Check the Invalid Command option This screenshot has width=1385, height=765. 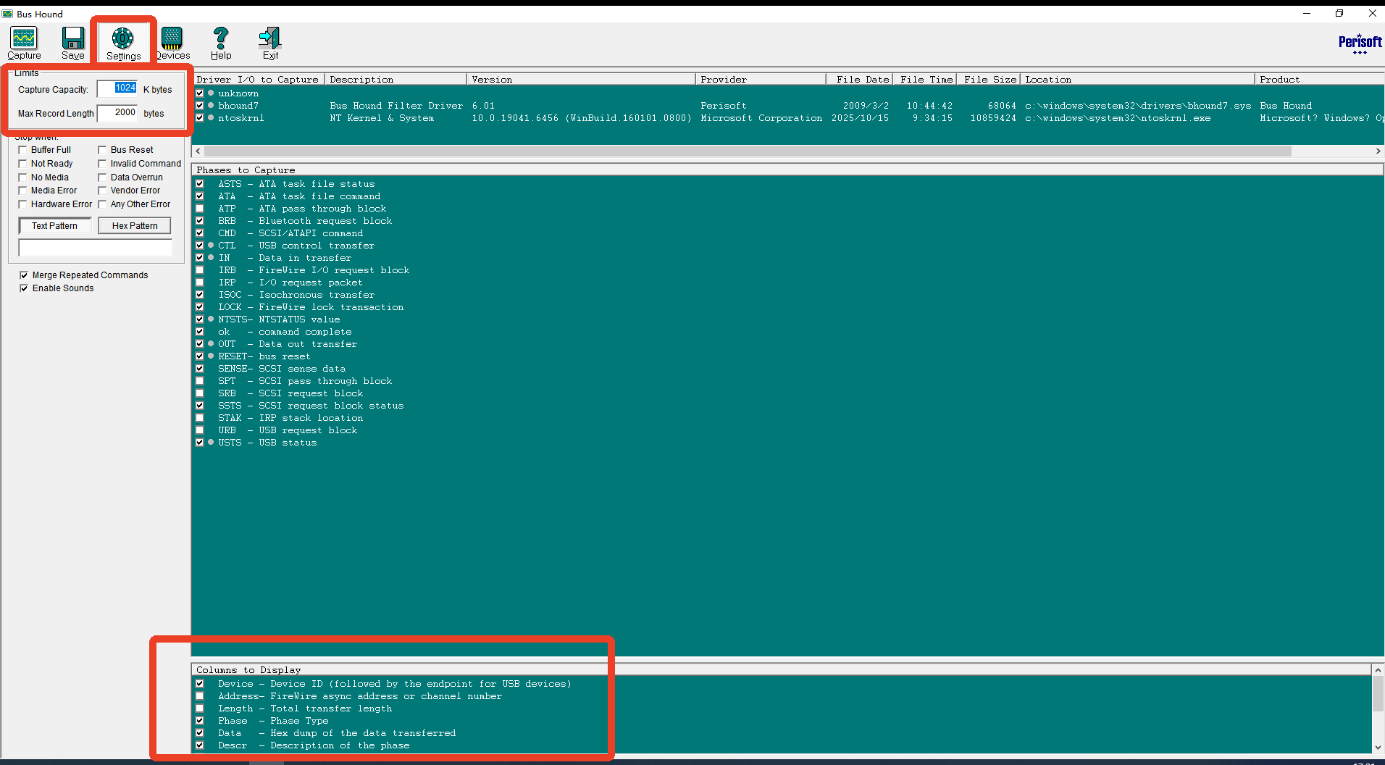[x=102, y=164]
